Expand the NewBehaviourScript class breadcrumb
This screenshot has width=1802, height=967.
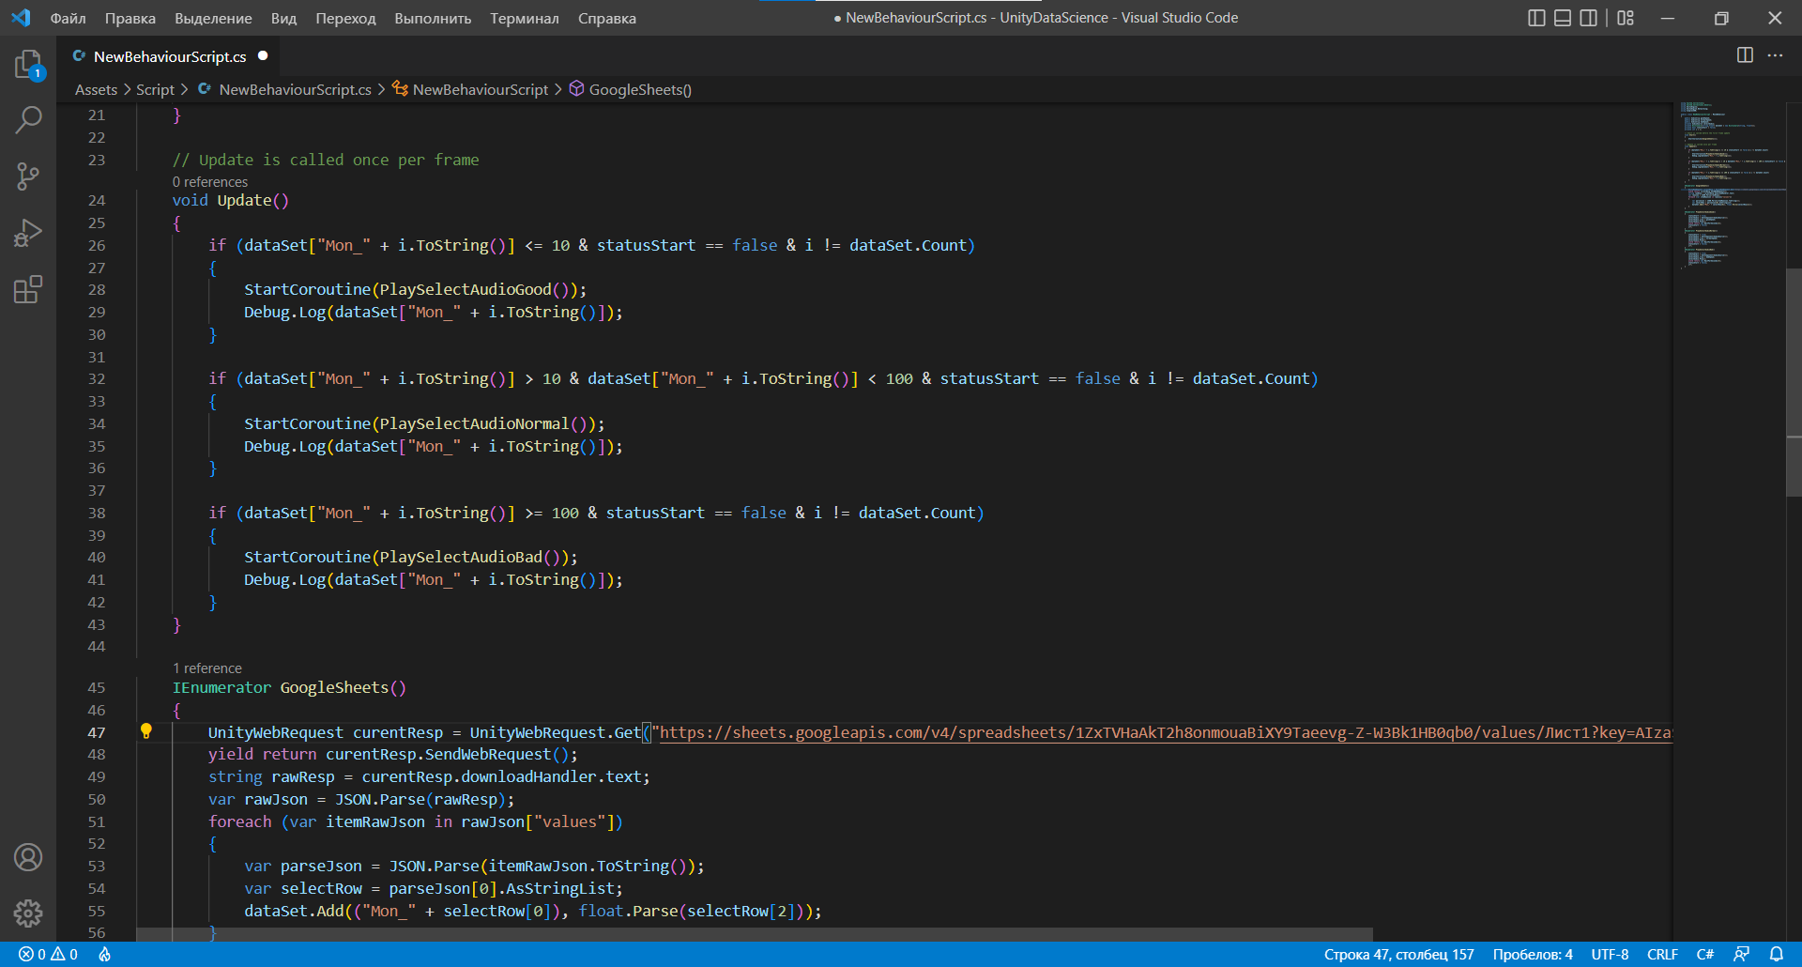pos(471,89)
